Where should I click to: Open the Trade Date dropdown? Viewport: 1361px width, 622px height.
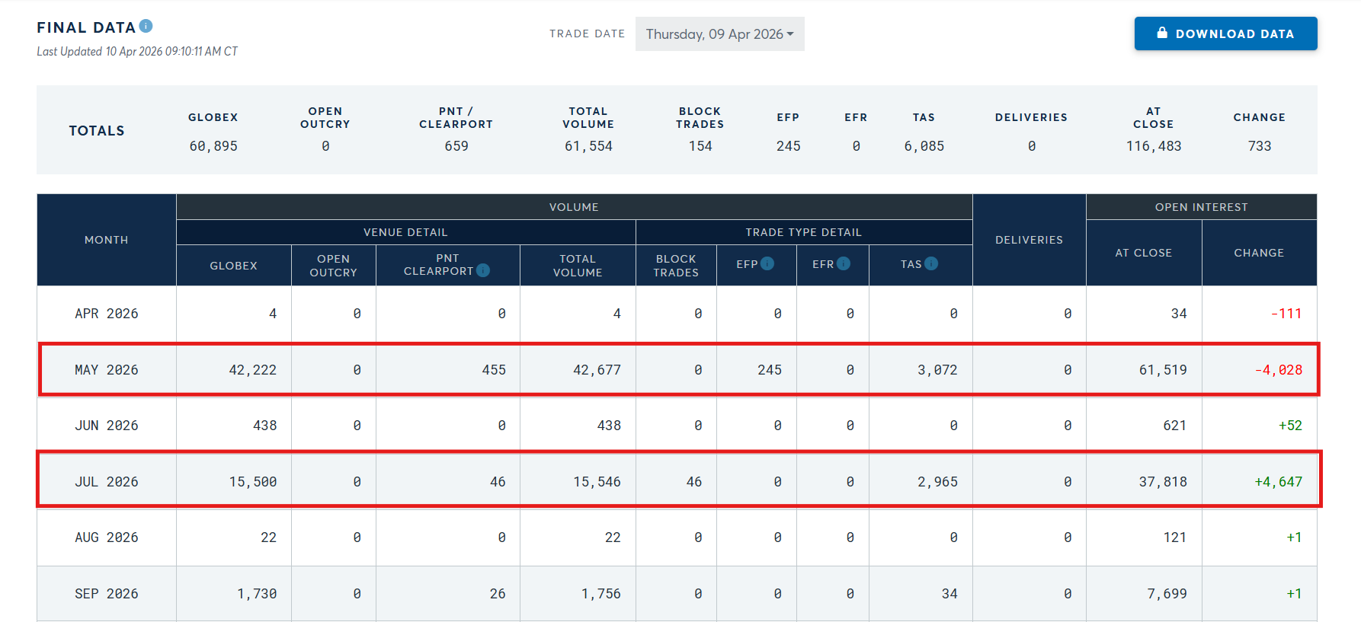click(x=719, y=34)
